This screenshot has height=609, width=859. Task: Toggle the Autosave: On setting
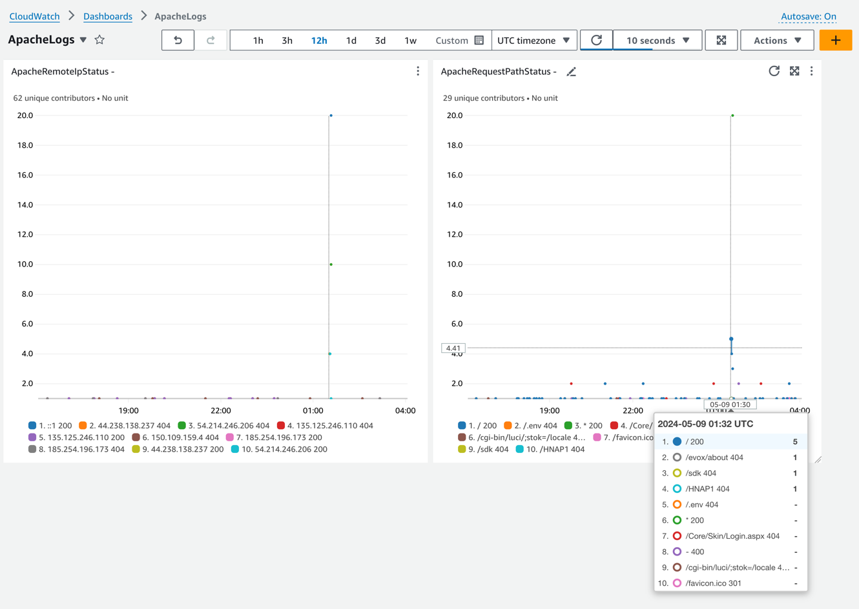tap(809, 17)
